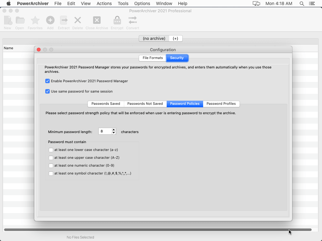
Task: Require at least one upper case character
Action: [51, 158]
